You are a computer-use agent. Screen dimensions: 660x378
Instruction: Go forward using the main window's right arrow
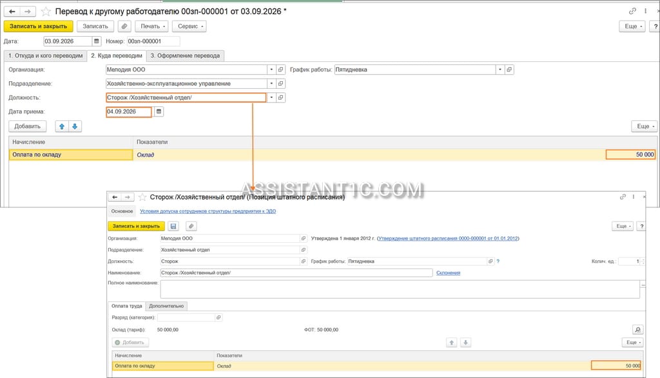click(x=28, y=12)
